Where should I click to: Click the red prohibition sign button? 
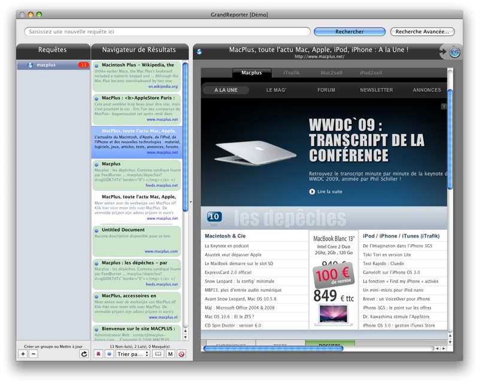181,354
